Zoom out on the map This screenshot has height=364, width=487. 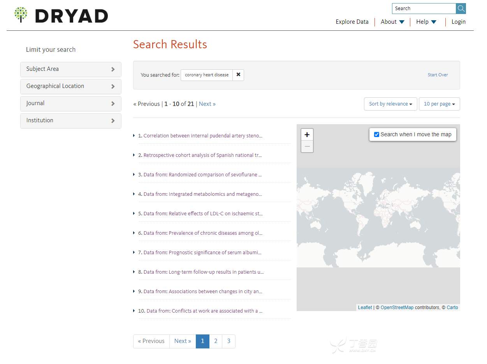coord(307,147)
